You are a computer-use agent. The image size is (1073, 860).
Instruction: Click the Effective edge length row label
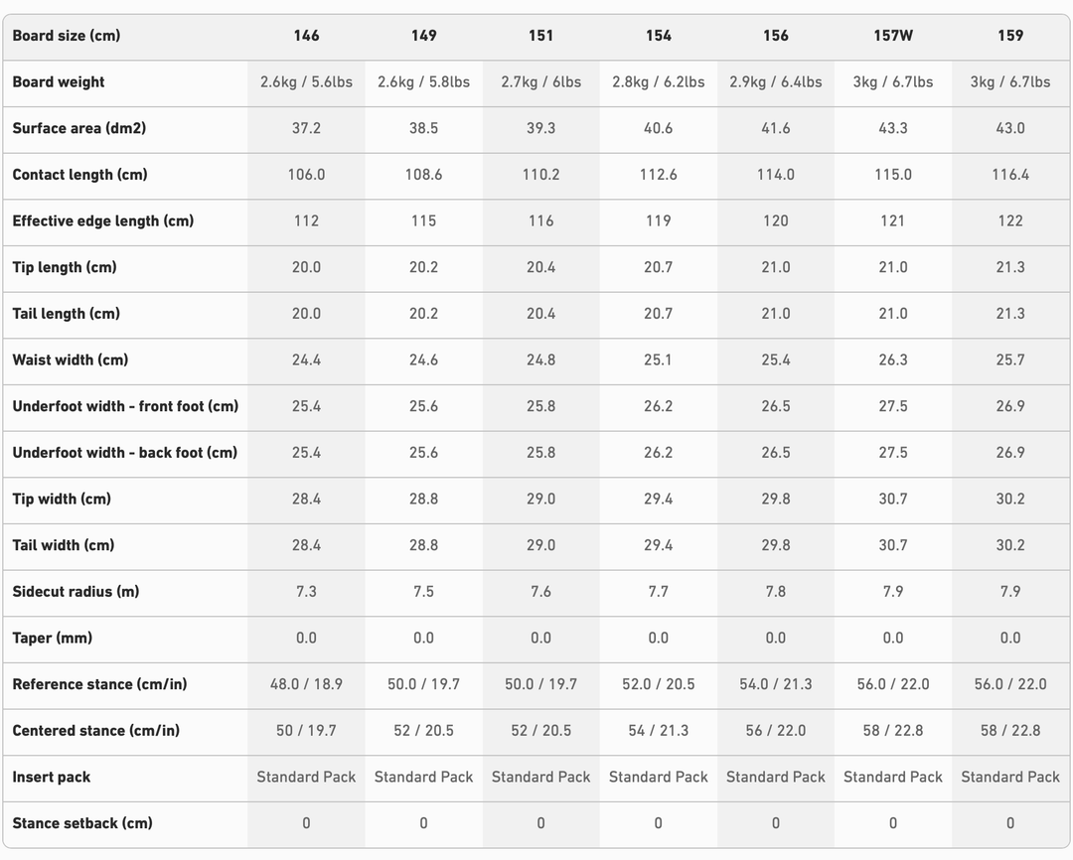click(x=102, y=221)
